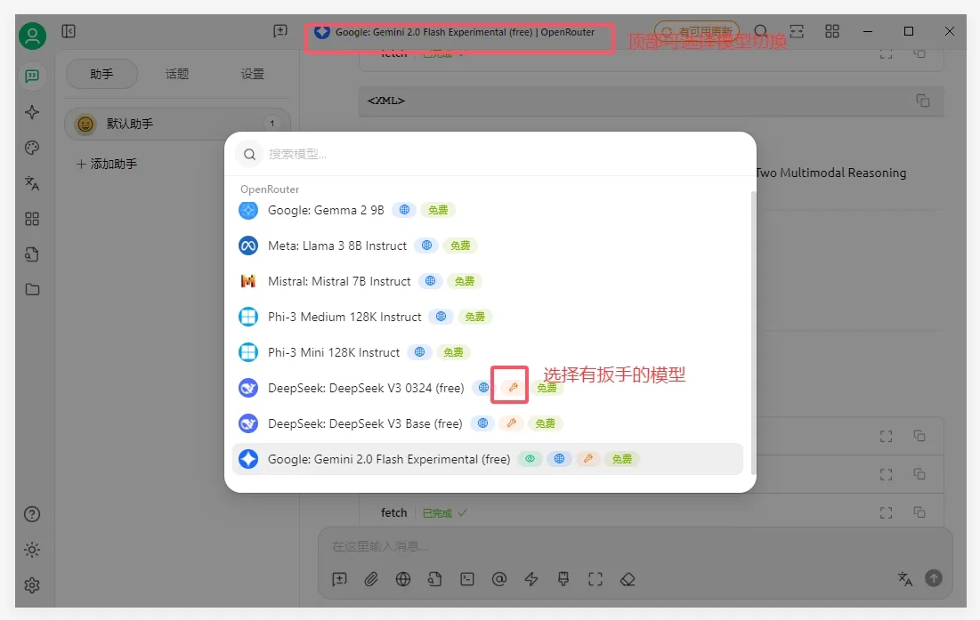
Task: Switch to the 设置 tab
Action: coord(253,74)
